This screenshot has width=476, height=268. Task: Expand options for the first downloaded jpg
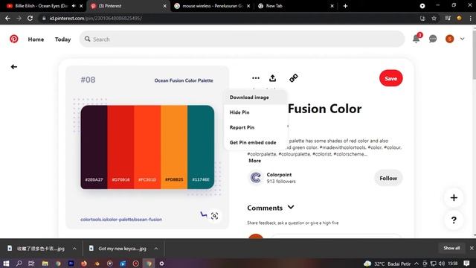74,249
